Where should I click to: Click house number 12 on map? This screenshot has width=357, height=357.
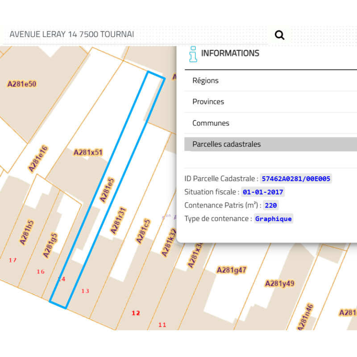tap(136, 313)
